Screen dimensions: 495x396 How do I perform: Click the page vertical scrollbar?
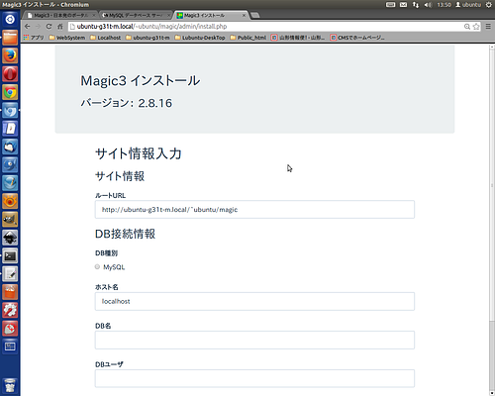[x=492, y=185]
